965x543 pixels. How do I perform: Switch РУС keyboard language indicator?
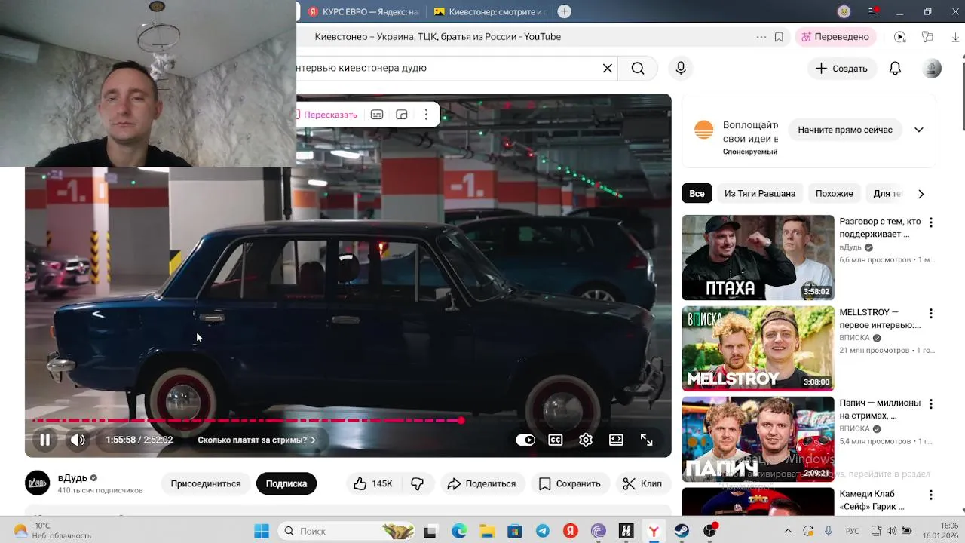pos(853,531)
